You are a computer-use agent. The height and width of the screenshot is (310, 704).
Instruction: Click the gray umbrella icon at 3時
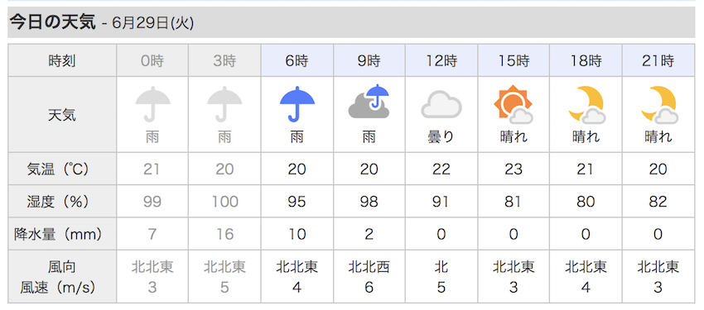tap(224, 104)
